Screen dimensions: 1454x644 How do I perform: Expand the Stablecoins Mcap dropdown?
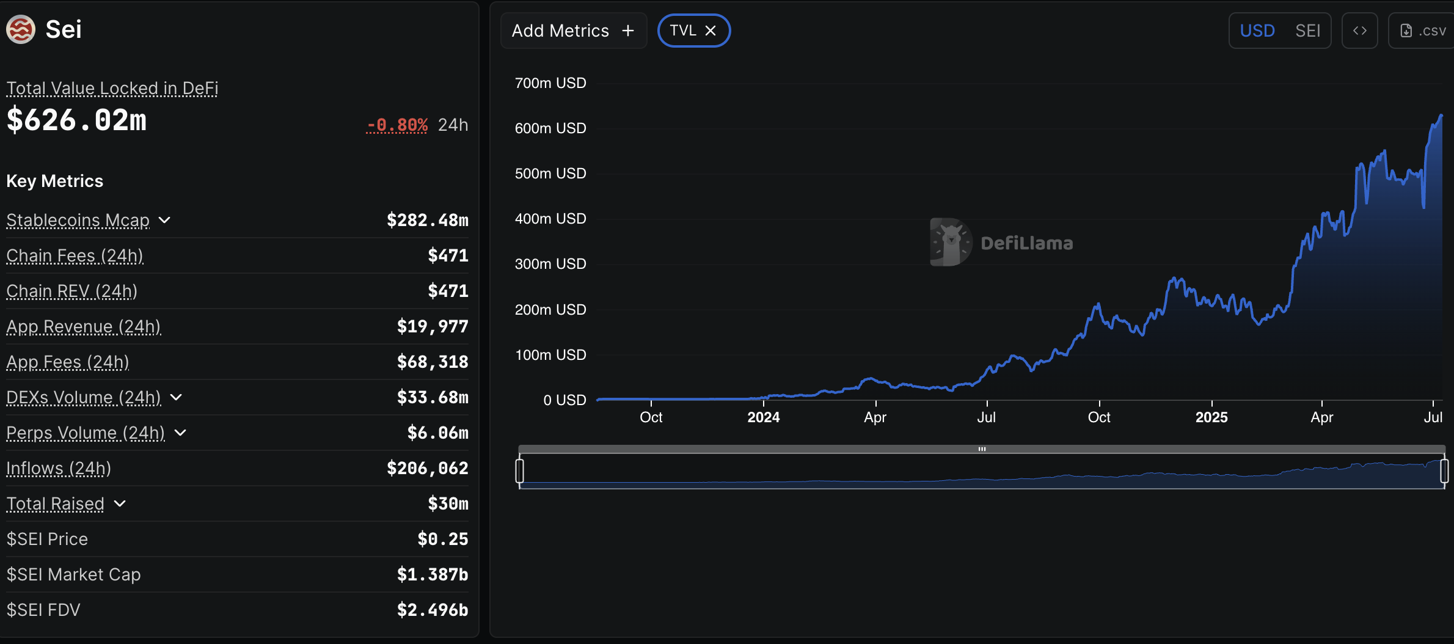tap(164, 221)
